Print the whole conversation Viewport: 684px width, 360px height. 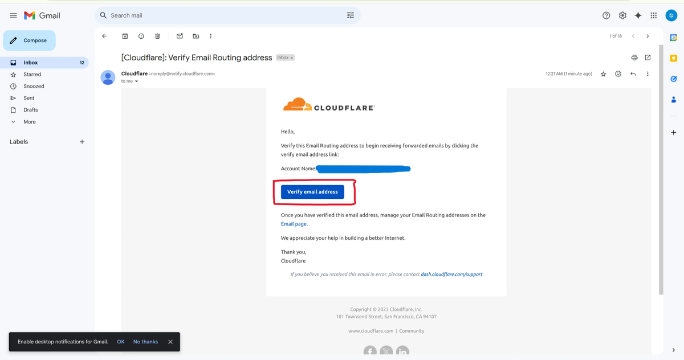(634, 58)
